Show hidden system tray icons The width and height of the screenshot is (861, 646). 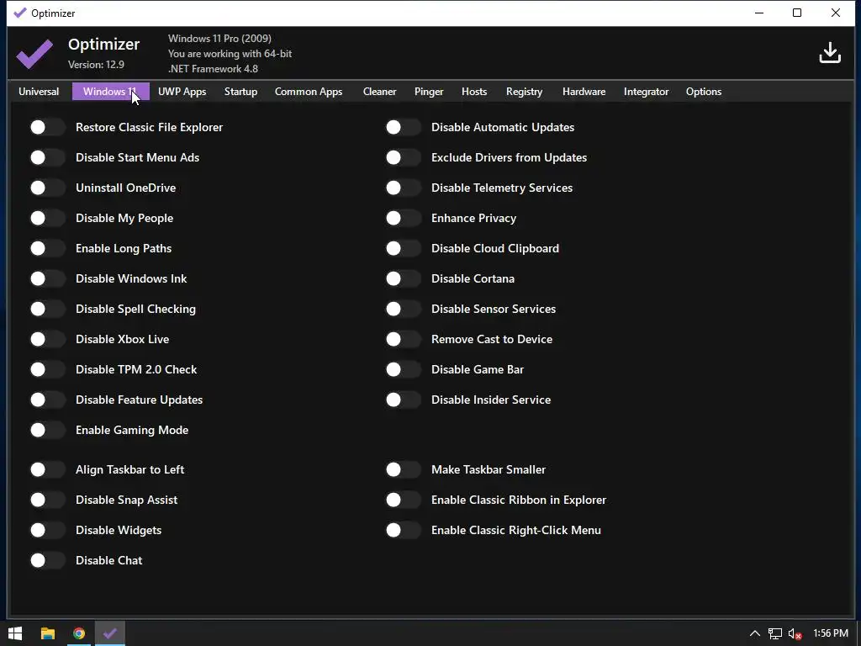tap(755, 634)
